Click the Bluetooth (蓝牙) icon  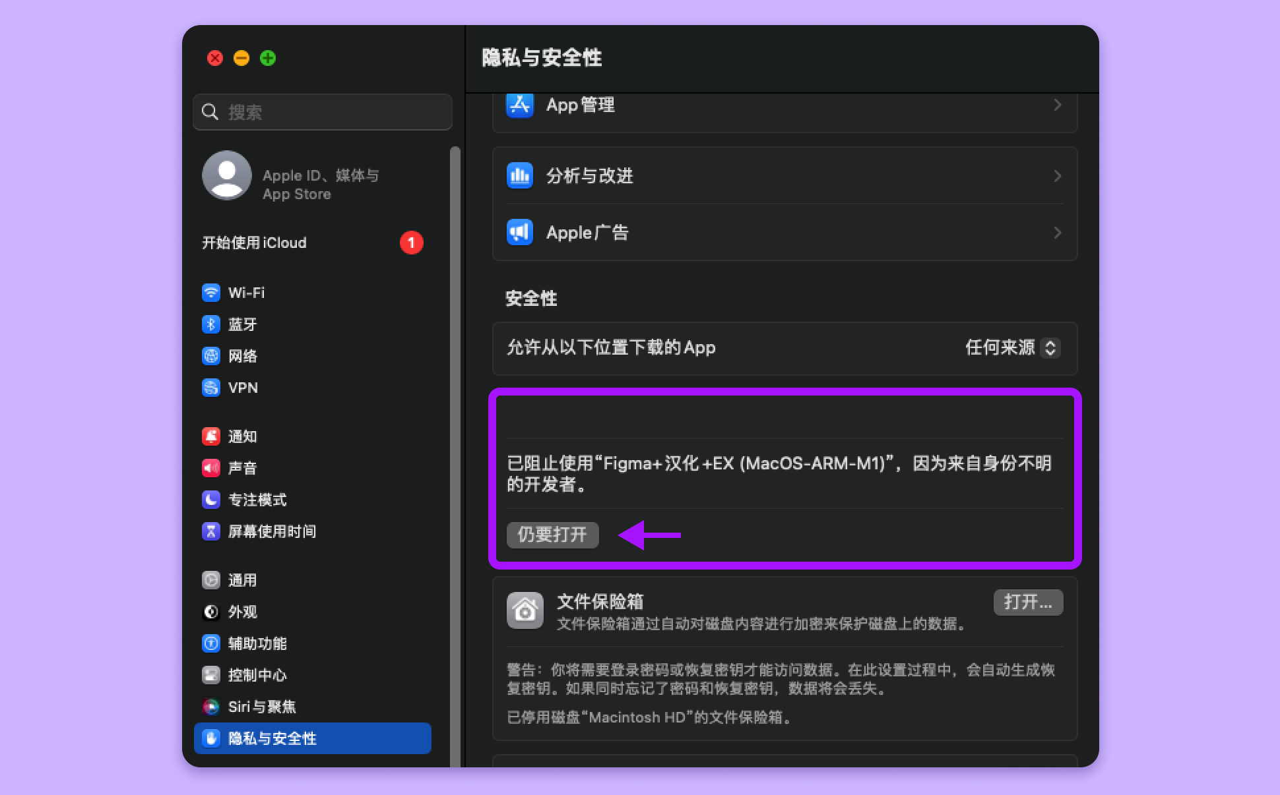coord(210,324)
